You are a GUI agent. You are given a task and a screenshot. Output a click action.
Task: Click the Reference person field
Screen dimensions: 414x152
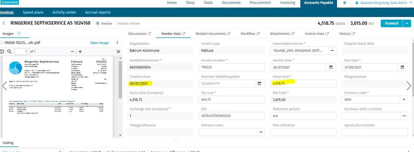coord(303,116)
